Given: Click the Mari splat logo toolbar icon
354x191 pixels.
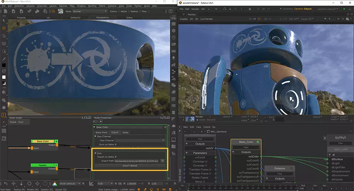Looking at the screenshot, I should (61, 12).
